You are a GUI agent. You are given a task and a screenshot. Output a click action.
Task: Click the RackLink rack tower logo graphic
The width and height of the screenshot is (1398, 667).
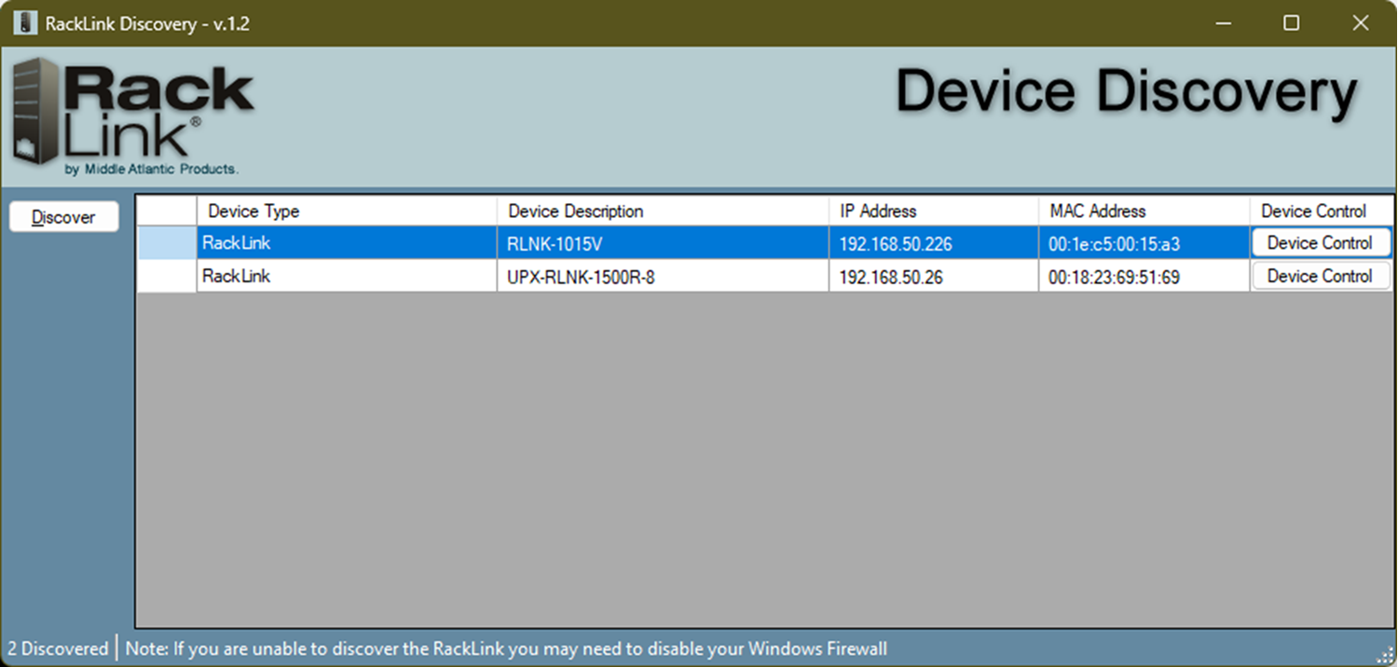pyautogui.click(x=33, y=107)
